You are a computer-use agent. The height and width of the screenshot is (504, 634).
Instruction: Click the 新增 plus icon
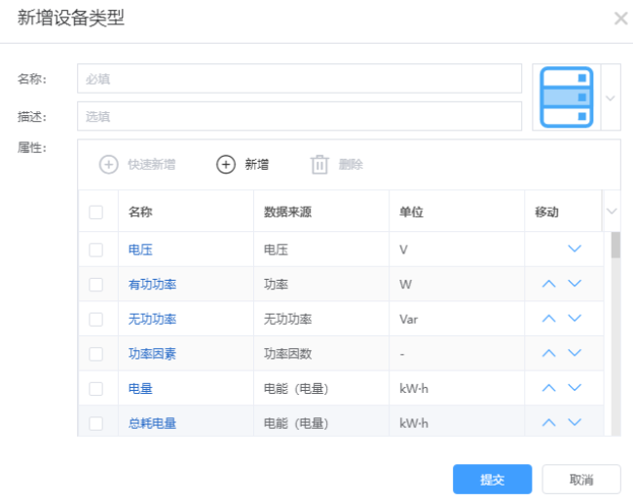click(225, 165)
